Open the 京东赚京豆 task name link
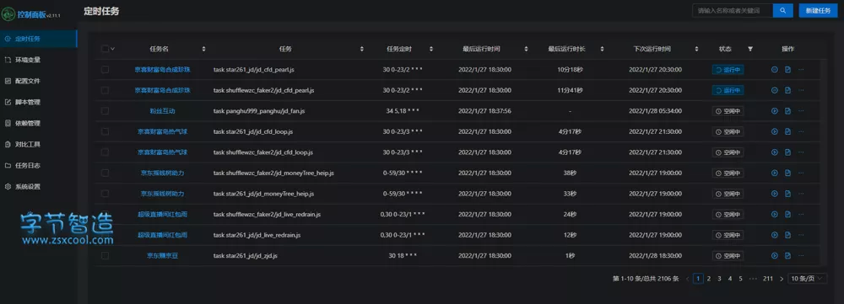The height and width of the screenshot is (304, 844). 162,256
